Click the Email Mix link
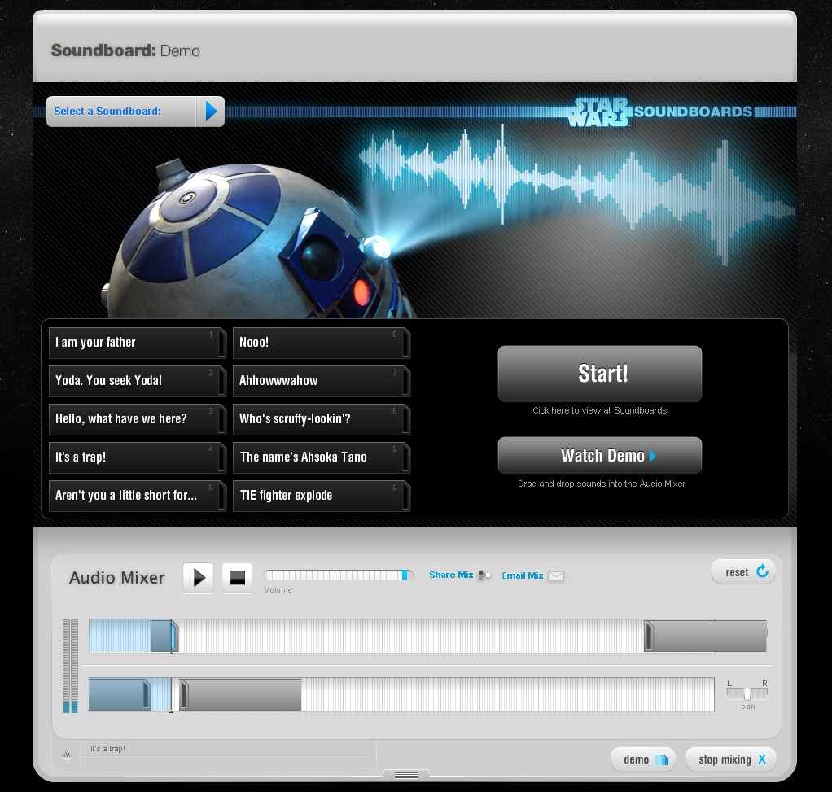 coord(523,575)
